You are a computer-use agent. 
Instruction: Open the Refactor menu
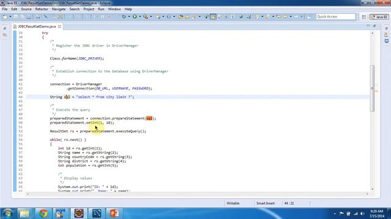[x=42, y=9]
